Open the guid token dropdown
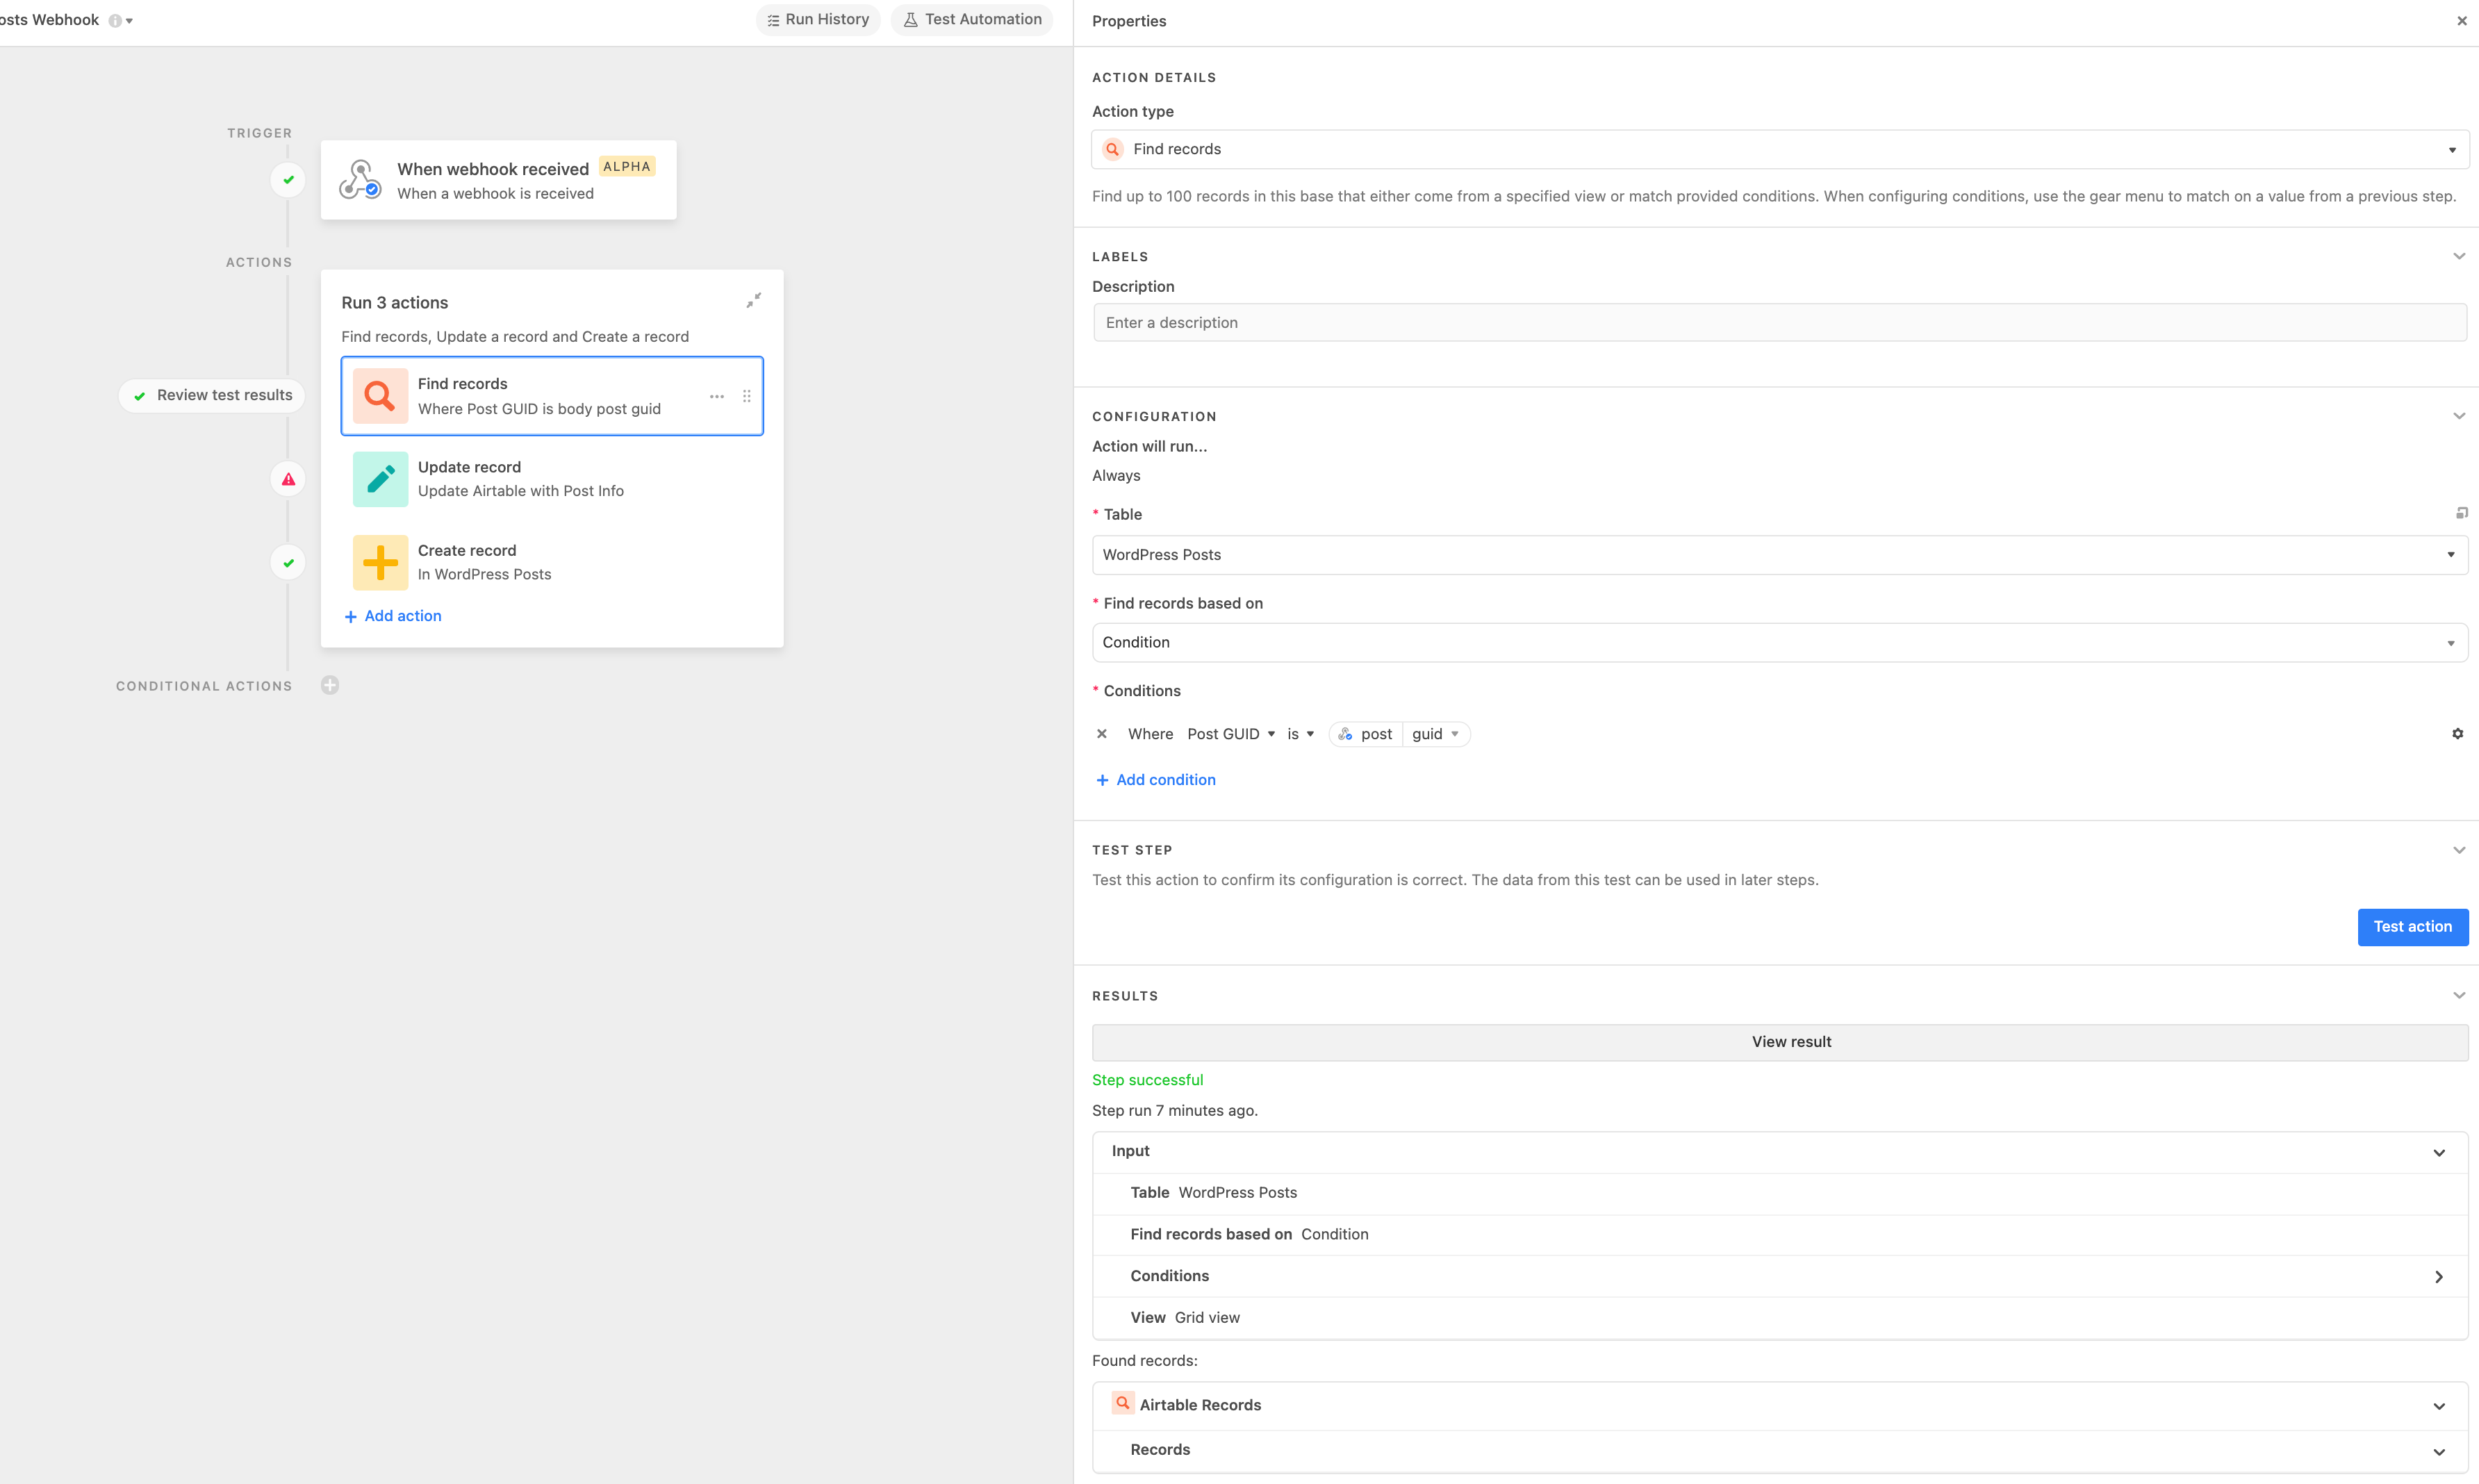This screenshot has width=2479, height=1484. click(x=1435, y=734)
